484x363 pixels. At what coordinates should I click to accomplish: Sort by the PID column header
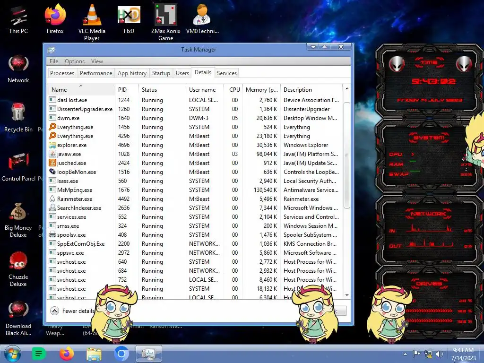pyautogui.click(x=127, y=89)
